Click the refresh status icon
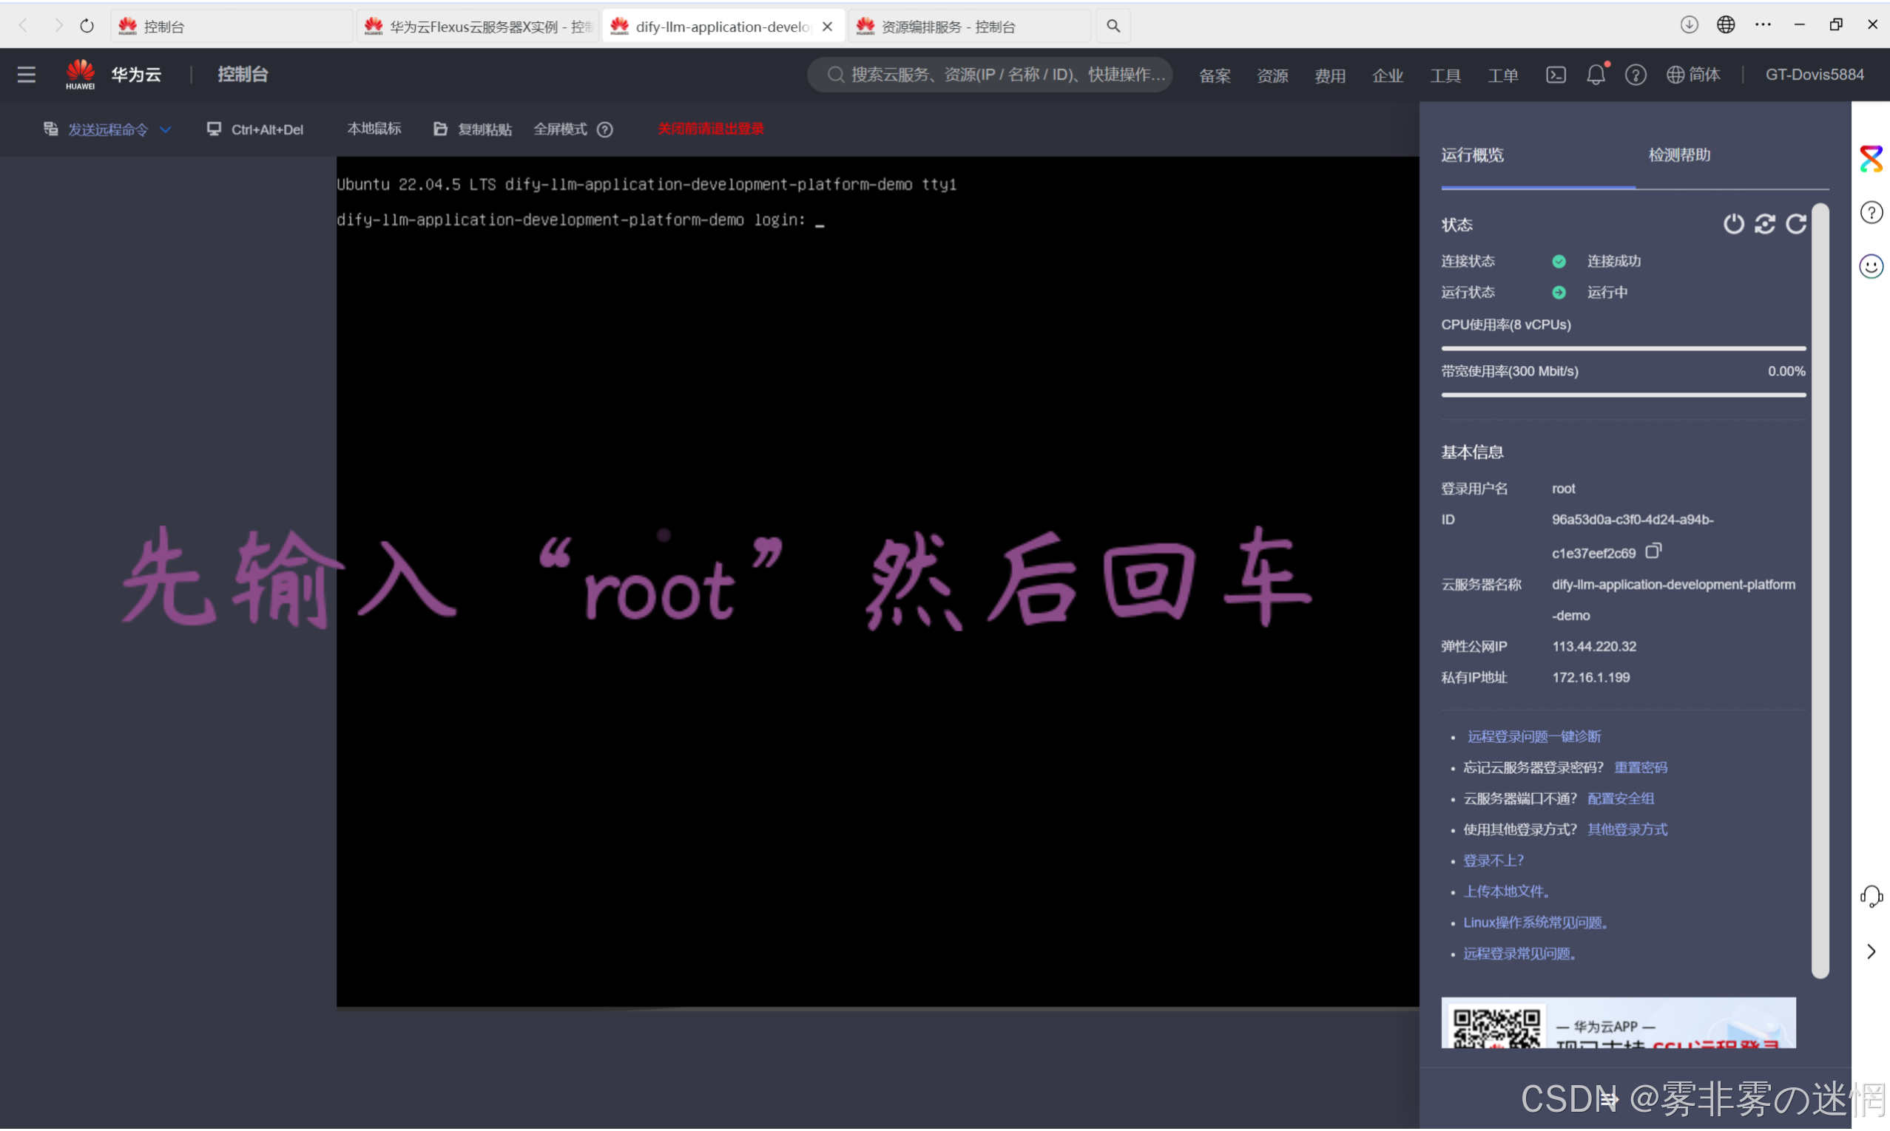The height and width of the screenshot is (1131, 1890). tap(1795, 224)
